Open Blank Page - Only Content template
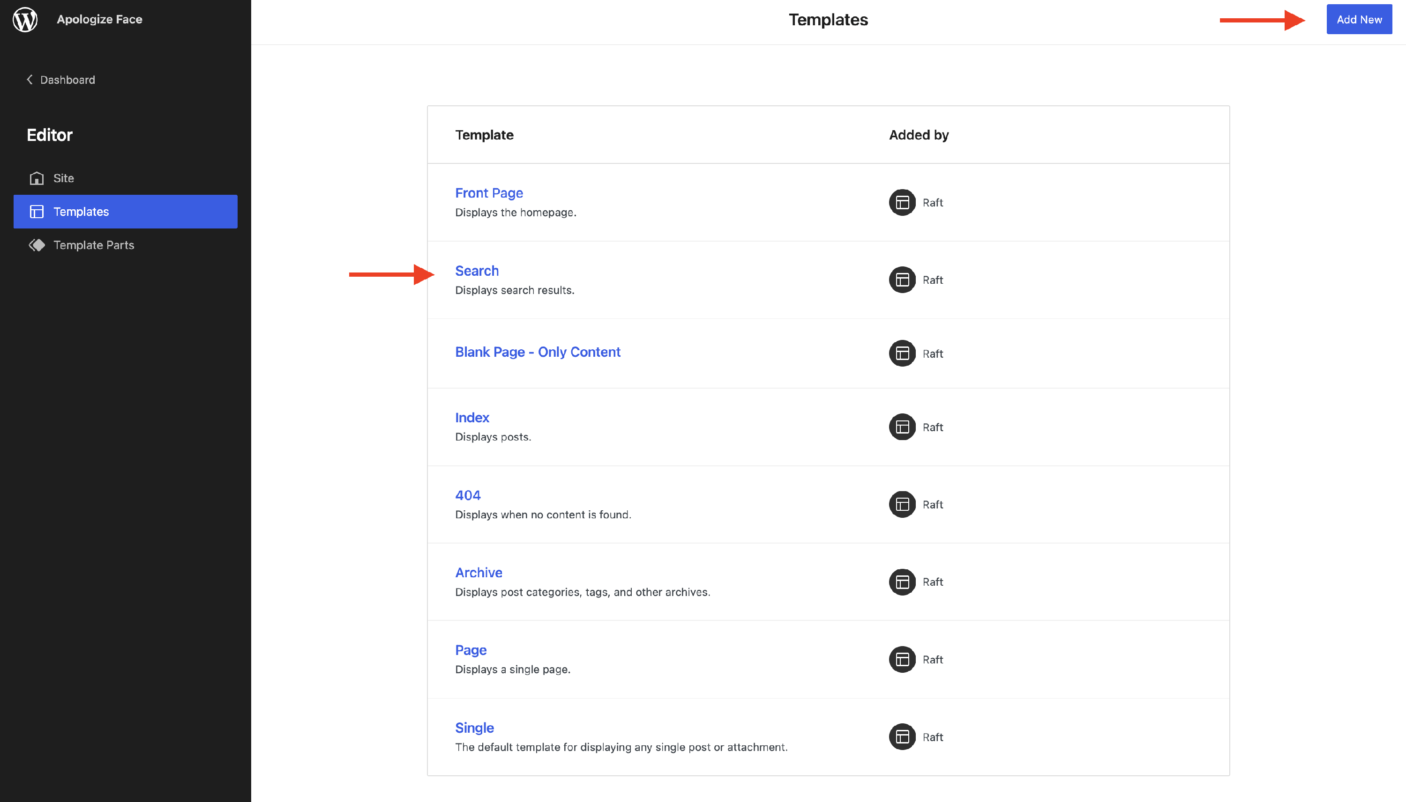This screenshot has height=802, width=1406. click(x=537, y=352)
